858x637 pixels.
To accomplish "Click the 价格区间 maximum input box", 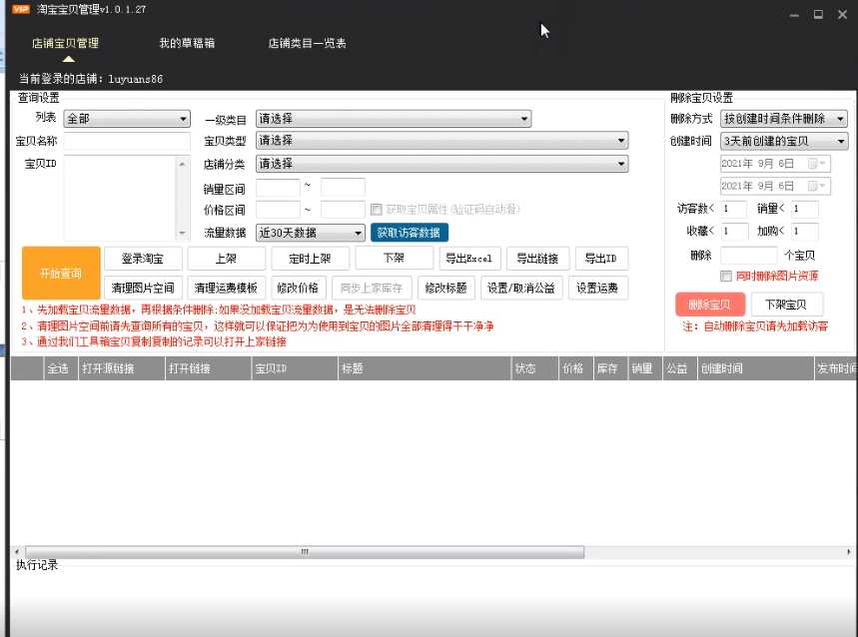I will (343, 210).
